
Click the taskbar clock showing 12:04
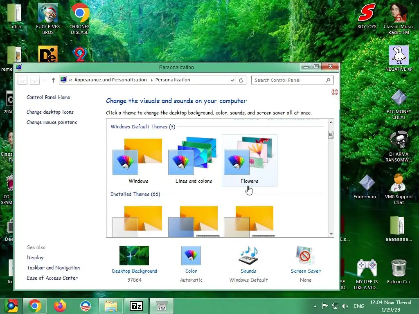(391, 306)
